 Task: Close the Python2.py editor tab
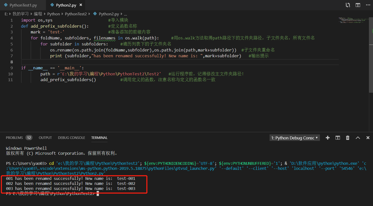(81, 4)
